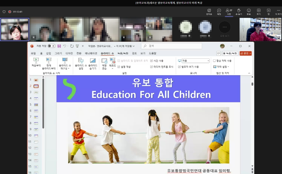Click the tug-of-war children photo
The image size is (282, 174).
point(149,135)
